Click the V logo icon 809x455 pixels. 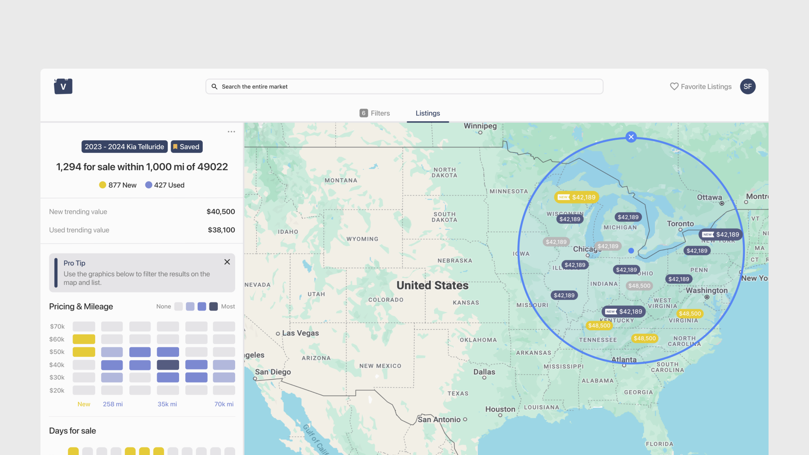pos(63,86)
